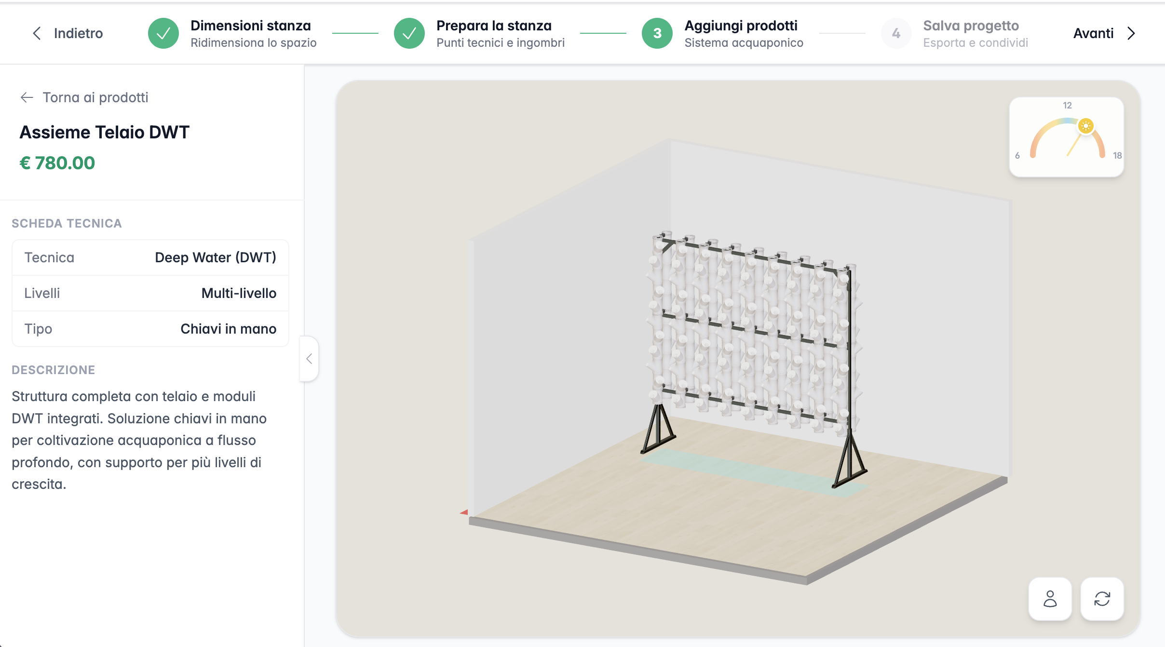Viewport: 1165px width, 647px height.
Task: Click the sun icon on time dial
Action: pyautogui.click(x=1085, y=126)
